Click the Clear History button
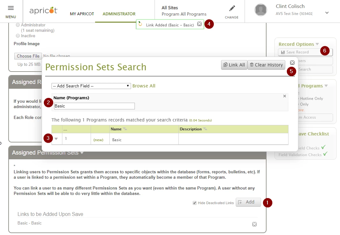 click(x=266, y=65)
